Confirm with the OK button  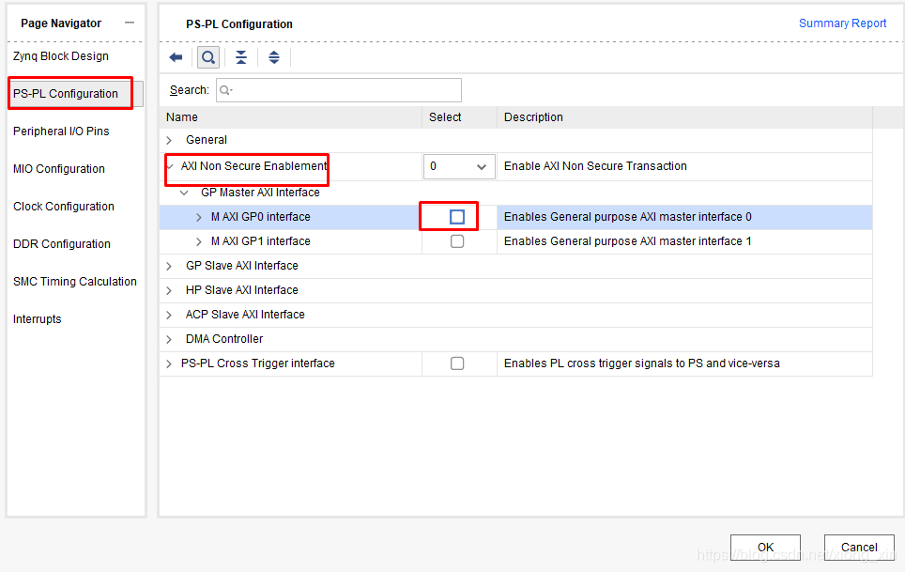[765, 548]
